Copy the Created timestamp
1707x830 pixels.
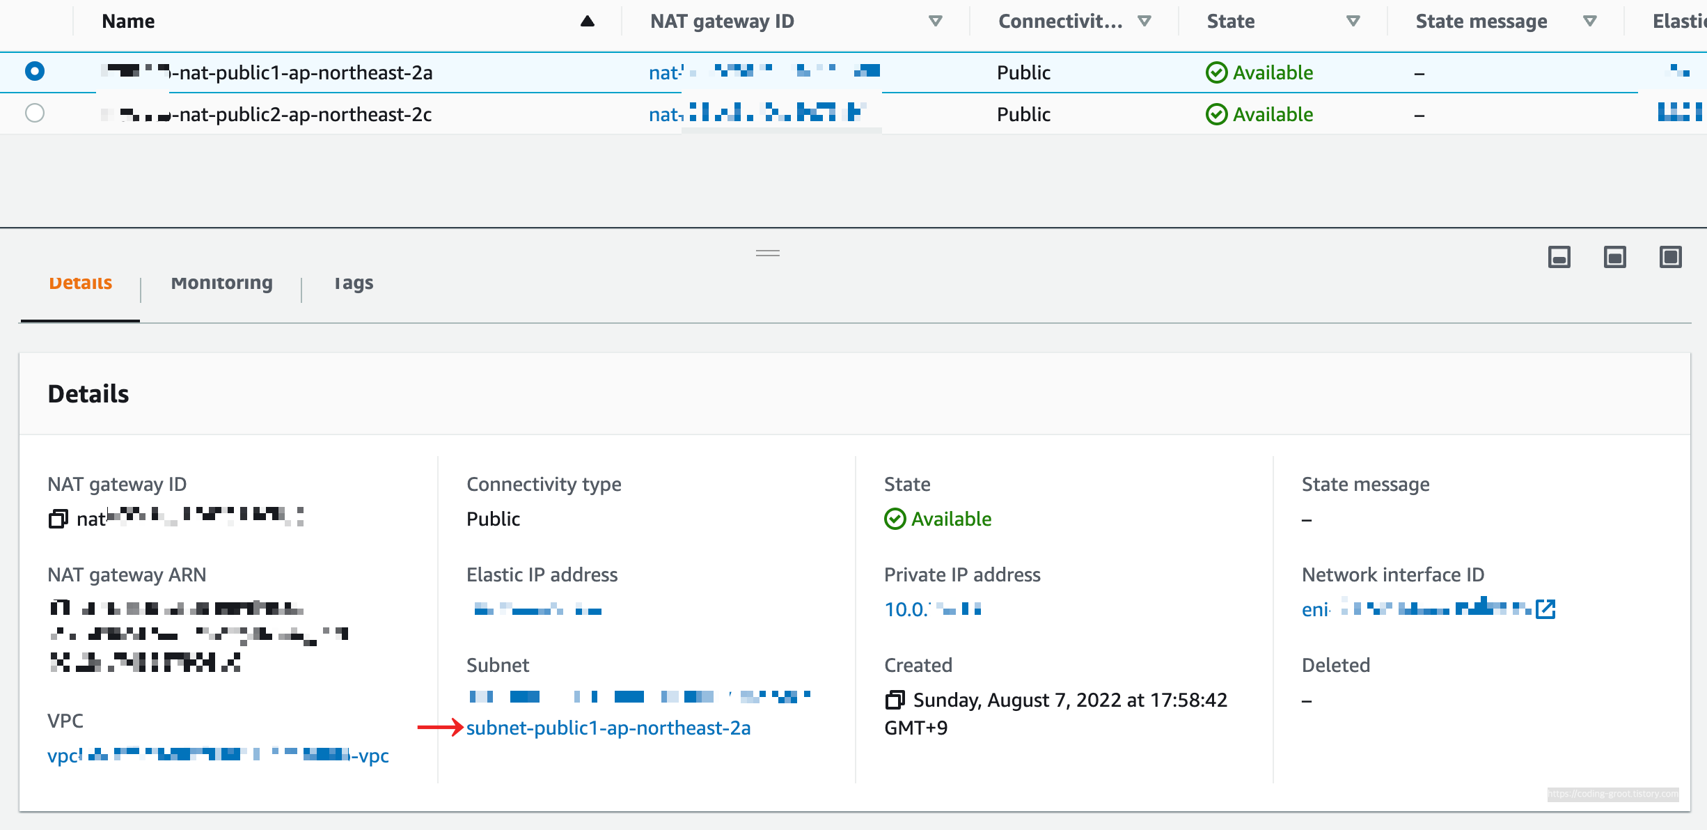[895, 700]
